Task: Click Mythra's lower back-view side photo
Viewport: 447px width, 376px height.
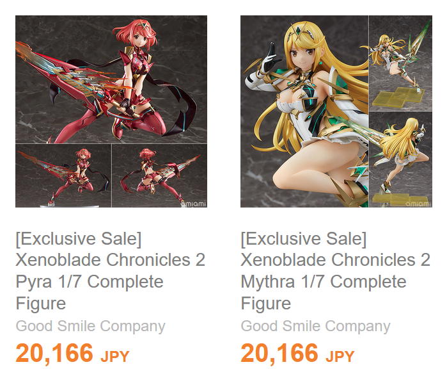Action: coord(400,159)
